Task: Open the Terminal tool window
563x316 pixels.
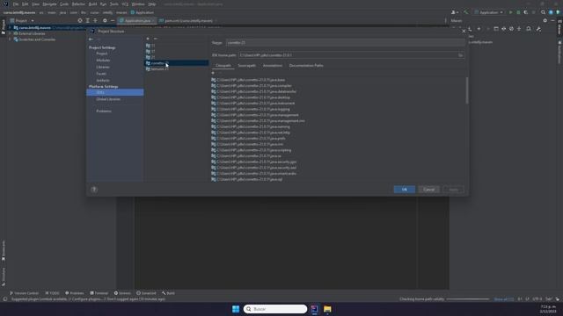Action: click(99, 293)
